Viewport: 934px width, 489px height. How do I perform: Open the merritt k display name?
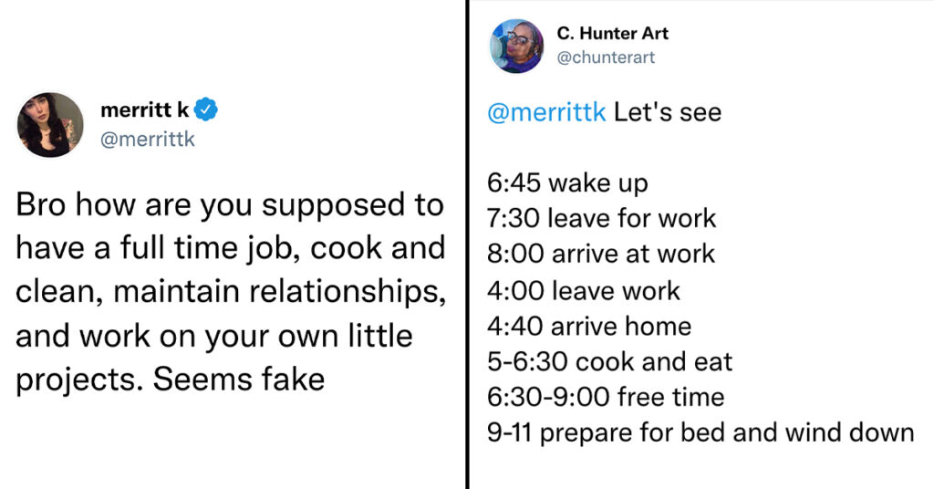pos(145,110)
